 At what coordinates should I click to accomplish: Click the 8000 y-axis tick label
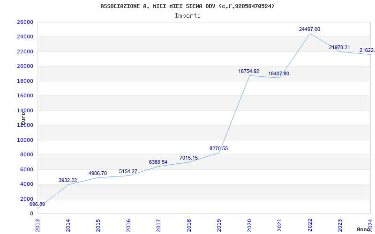pyautogui.click(x=26, y=155)
